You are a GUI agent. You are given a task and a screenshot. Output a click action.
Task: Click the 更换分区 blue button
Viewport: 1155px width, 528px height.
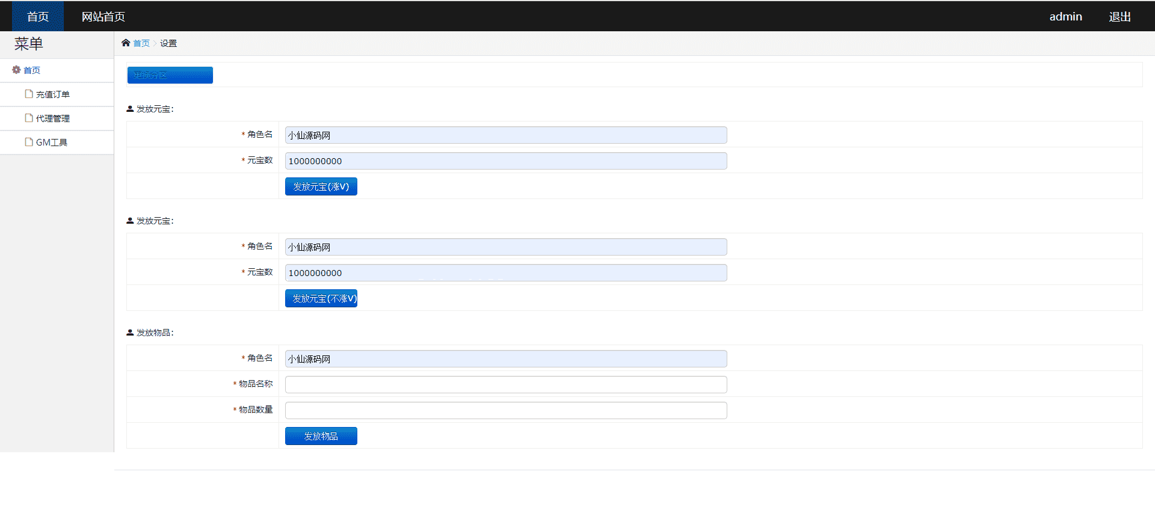(x=170, y=75)
